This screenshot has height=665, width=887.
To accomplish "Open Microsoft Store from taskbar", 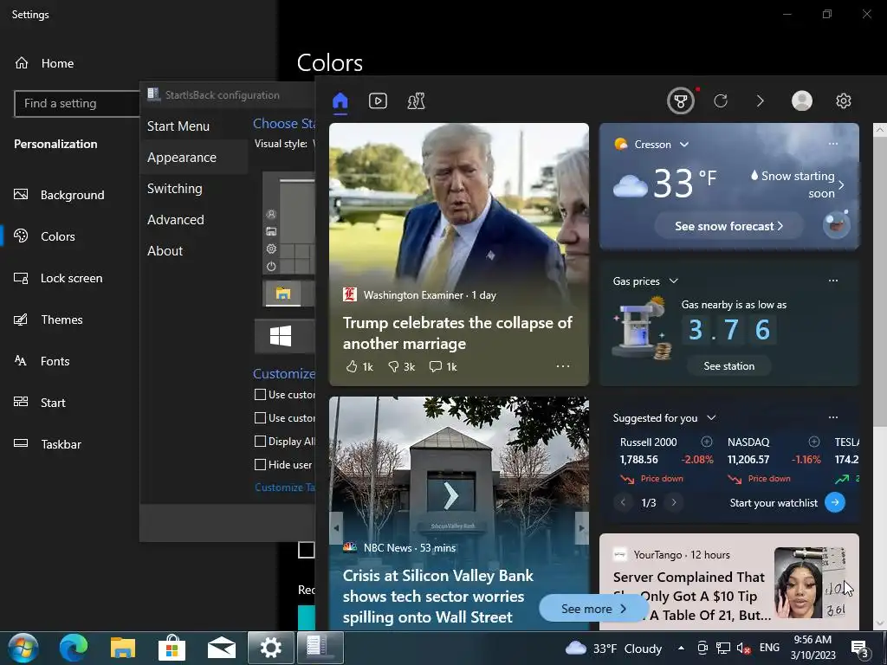I will coord(172,648).
